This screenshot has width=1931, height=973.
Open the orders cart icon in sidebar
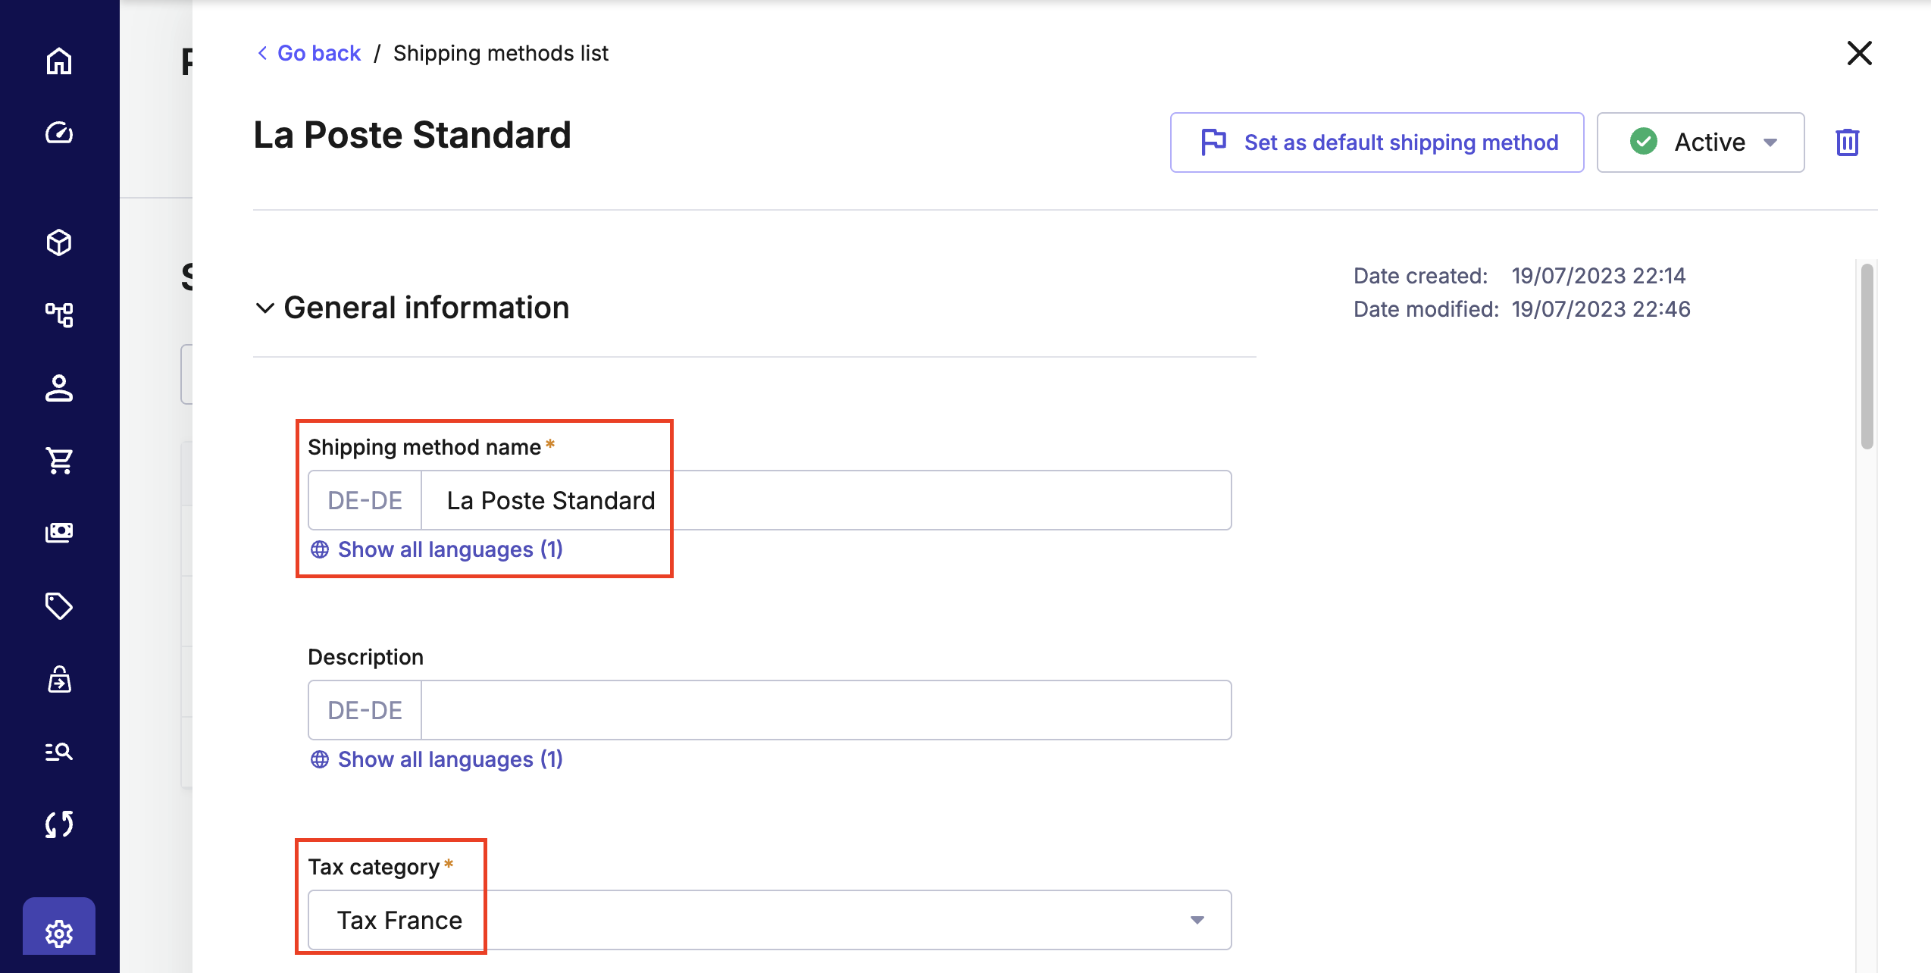(59, 460)
